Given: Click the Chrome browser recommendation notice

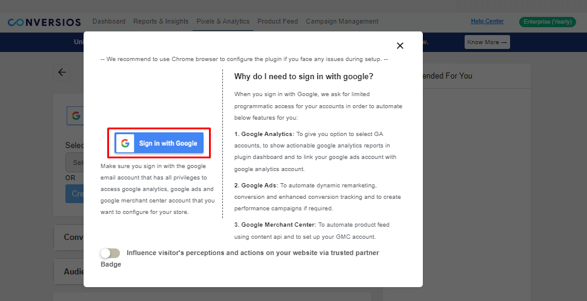Looking at the screenshot, I should [244, 59].
